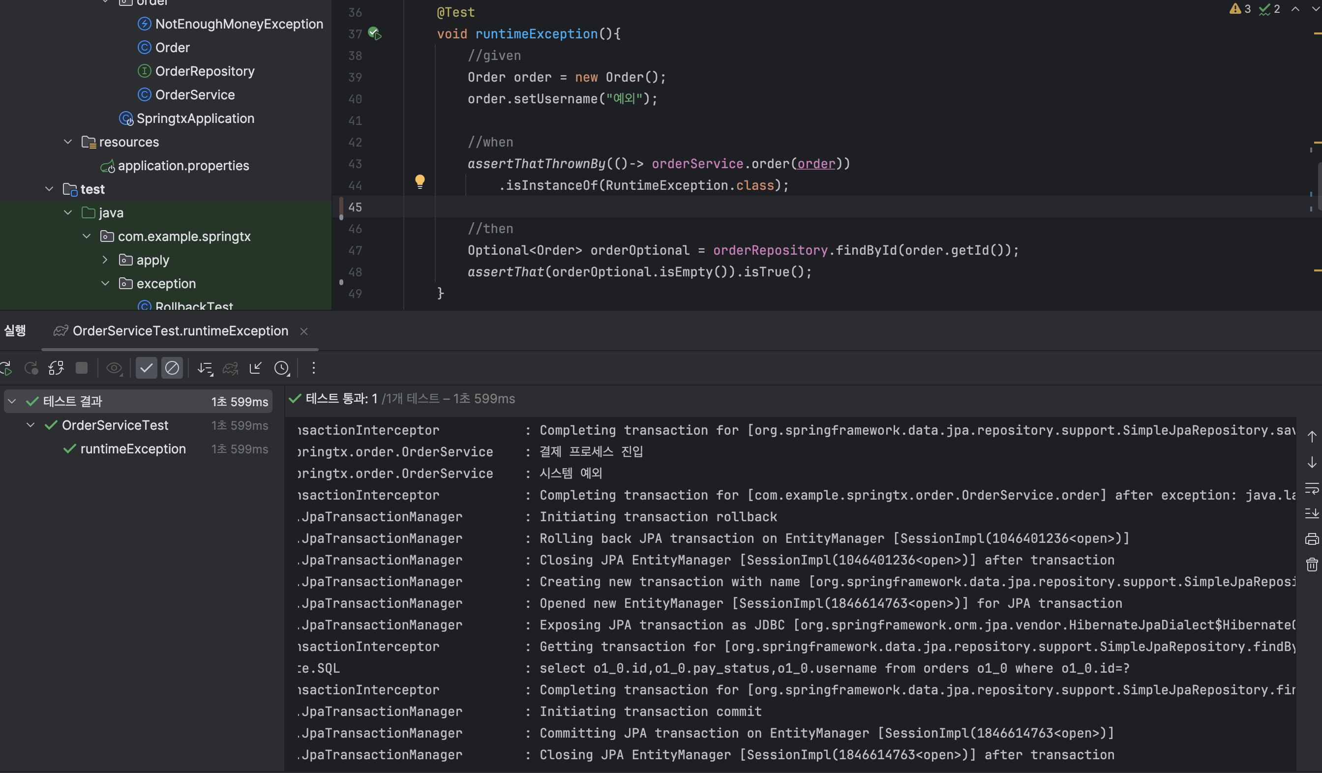The height and width of the screenshot is (773, 1322).
Task: Toggle soft-wrap in console output
Action: tap(1311, 489)
